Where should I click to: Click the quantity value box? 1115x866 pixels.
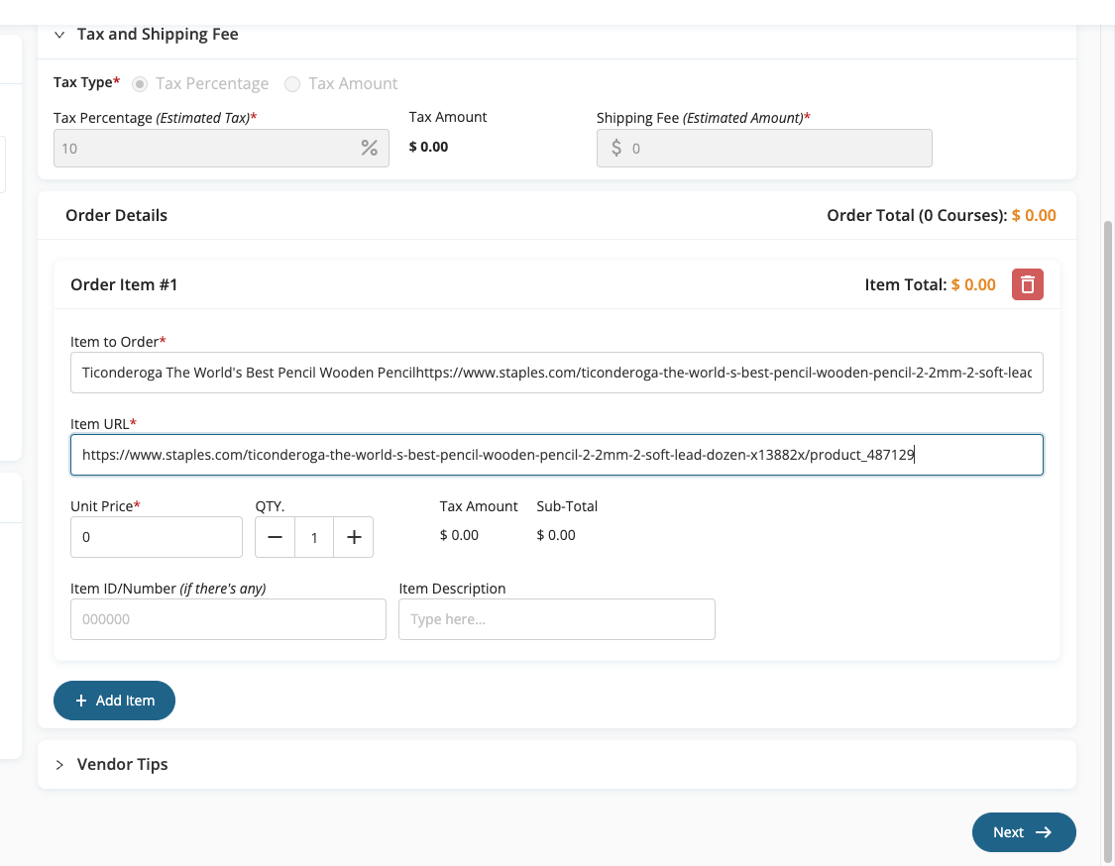coord(314,537)
